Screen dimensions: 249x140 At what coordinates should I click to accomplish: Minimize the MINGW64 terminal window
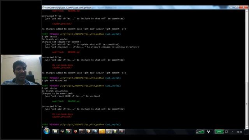click(x=231, y=7)
